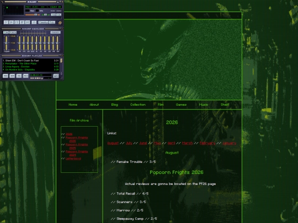The height and width of the screenshot is (223, 298).
Task: Pause the song in Winamp
Action: pos(17,23)
